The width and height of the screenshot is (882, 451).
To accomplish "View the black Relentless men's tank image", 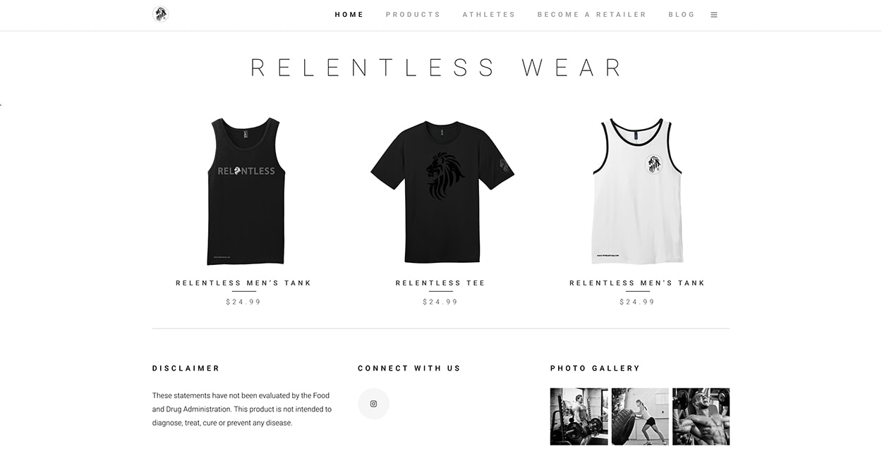I will tap(246, 191).
